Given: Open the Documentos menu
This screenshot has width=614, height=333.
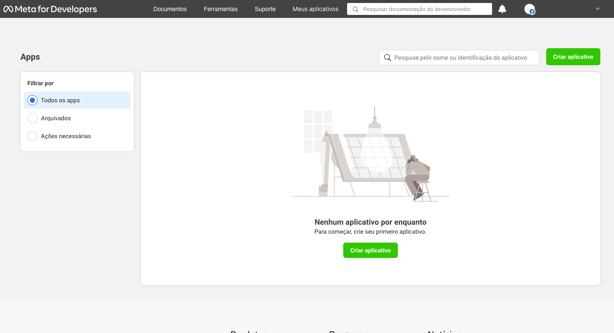Looking at the screenshot, I should coord(170,9).
